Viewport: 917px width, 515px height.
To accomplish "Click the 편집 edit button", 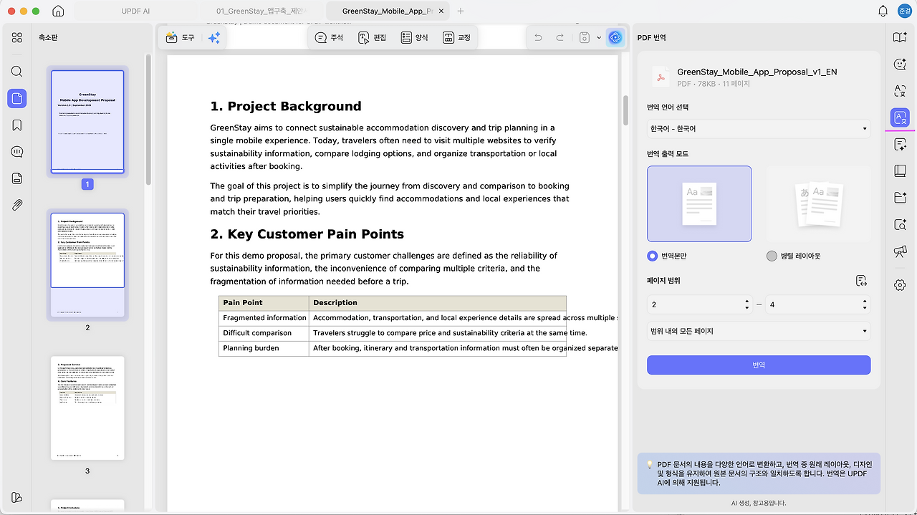I will (373, 37).
